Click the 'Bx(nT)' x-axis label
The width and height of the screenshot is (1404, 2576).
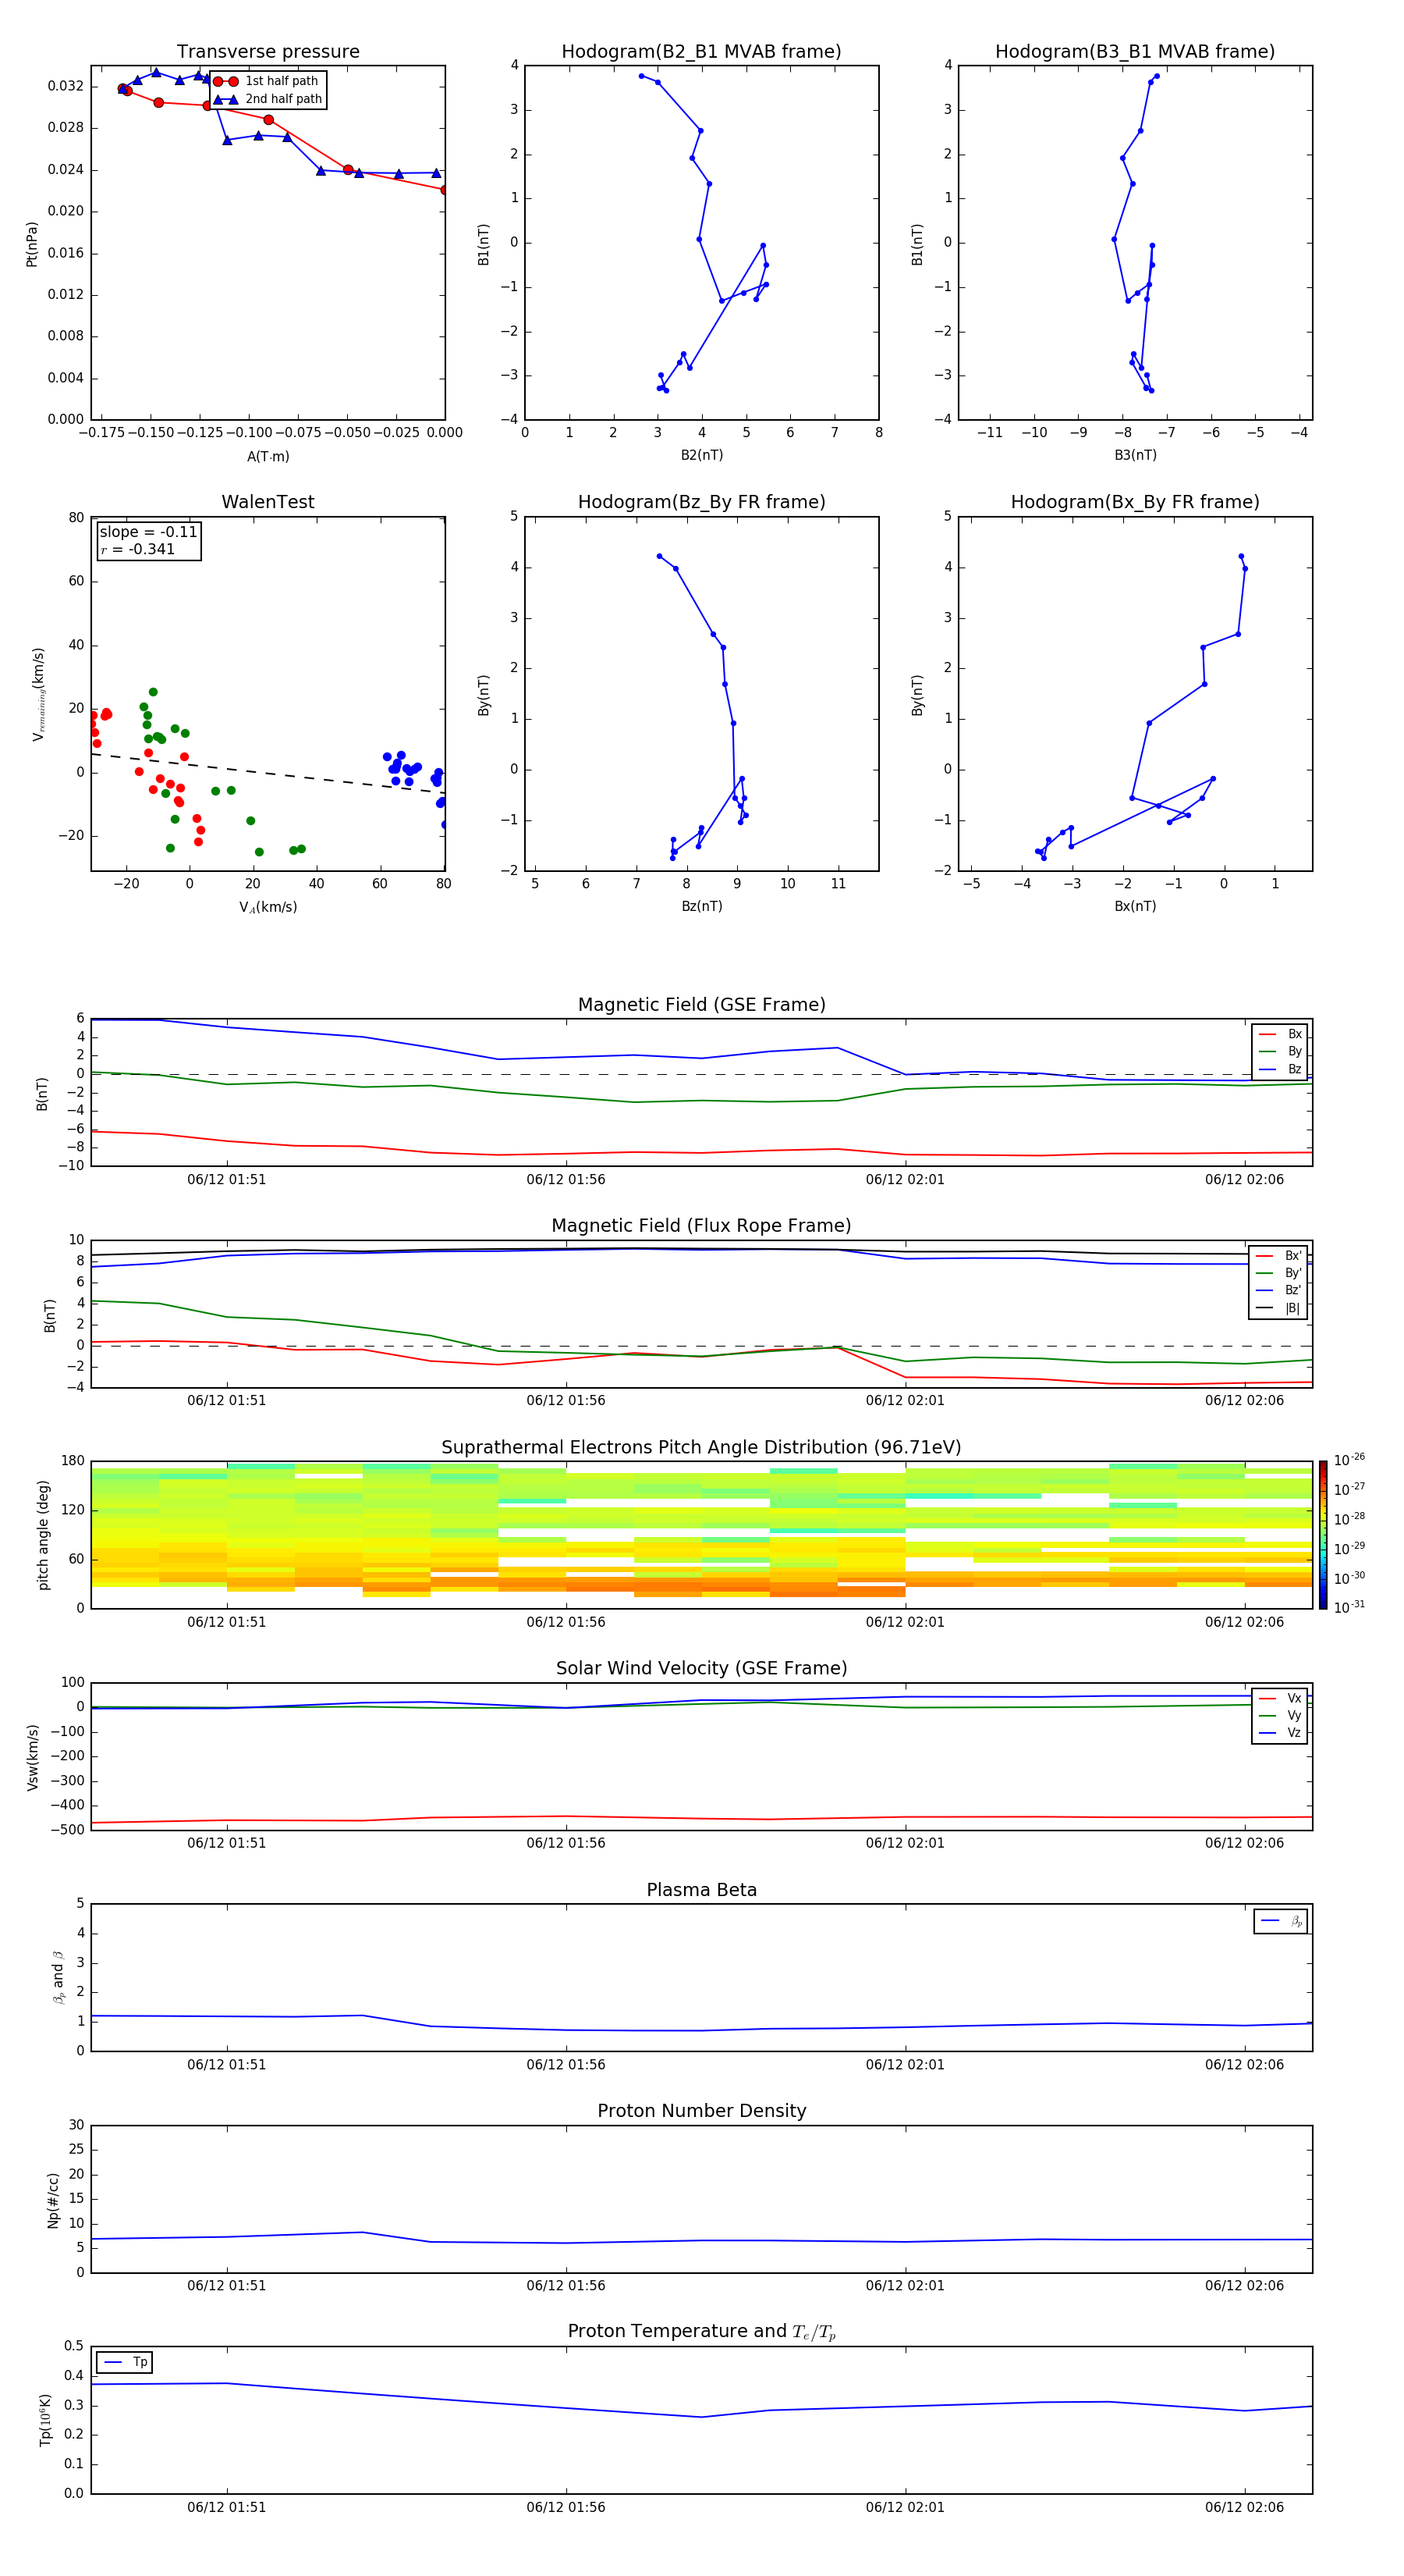click(x=1135, y=906)
